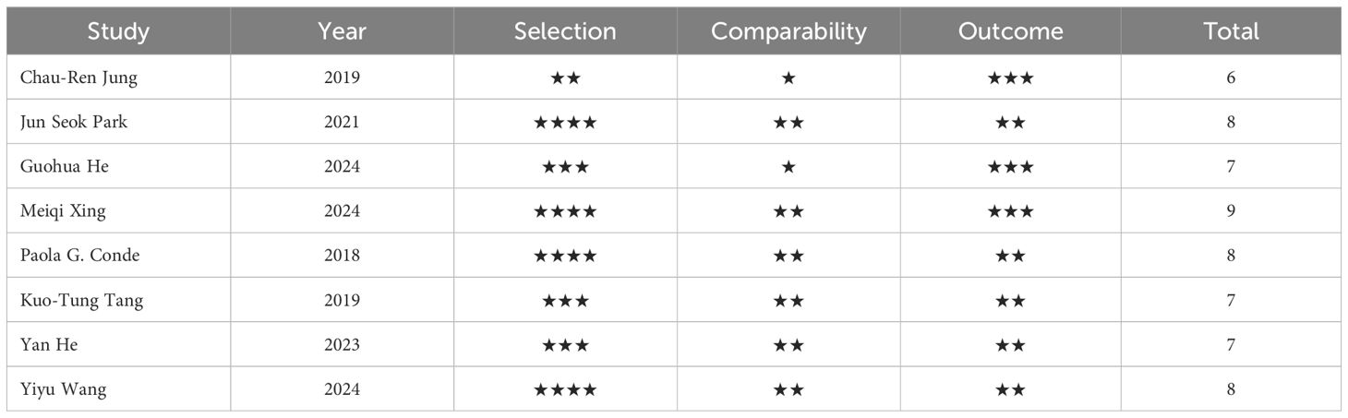This screenshot has height=418, width=1348.
Task: Click Chau-Ren Jung's Selection star rating
Action: (x=565, y=78)
